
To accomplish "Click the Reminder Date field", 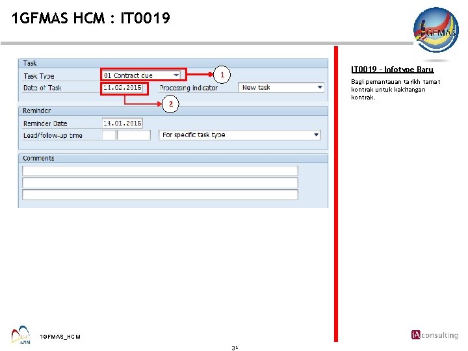I will (x=122, y=123).
